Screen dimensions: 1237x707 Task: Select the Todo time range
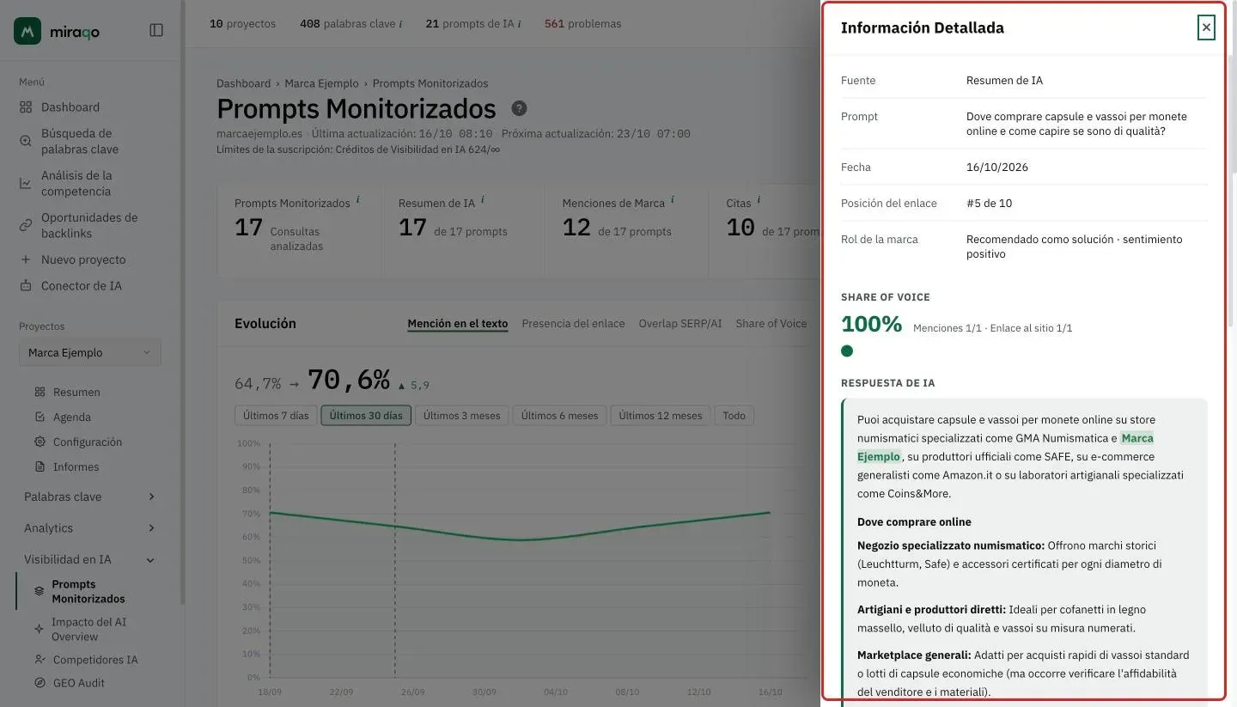coord(734,416)
